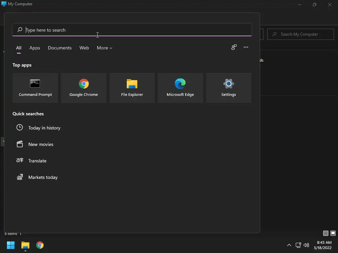Select the Translate quick search
The width and height of the screenshot is (338, 253).
tap(37, 161)
